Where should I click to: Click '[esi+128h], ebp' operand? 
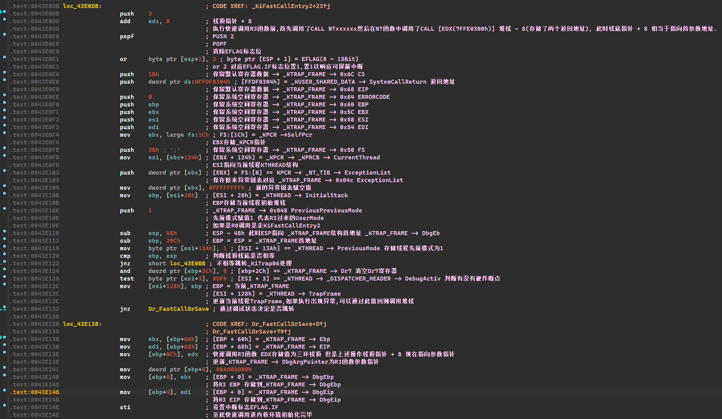pyautogui.click(x=175, y=286)
